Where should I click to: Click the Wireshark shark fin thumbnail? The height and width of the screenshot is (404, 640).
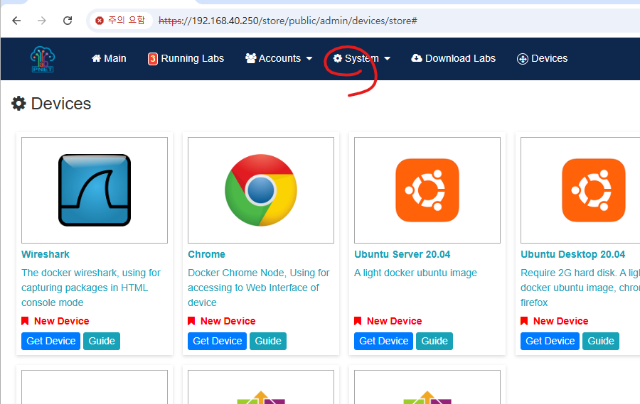coord(95,190)
